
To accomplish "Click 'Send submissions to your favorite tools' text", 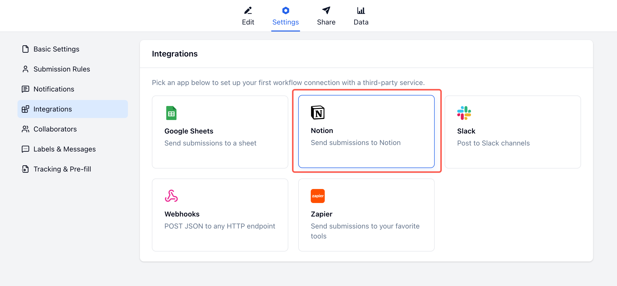I will (365, 231).
